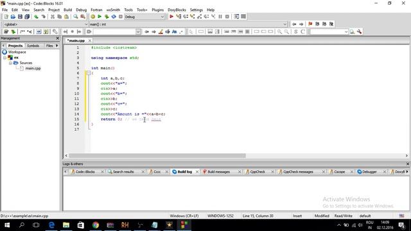Click the Save all files icon
This screenshot has height=231, width=411.
(27, 17)
